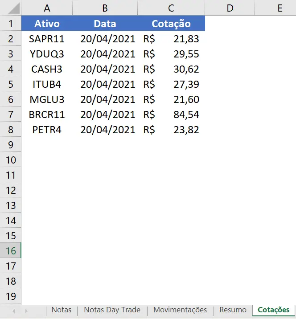
Task: Select column B header
Action: click(105, 8)
